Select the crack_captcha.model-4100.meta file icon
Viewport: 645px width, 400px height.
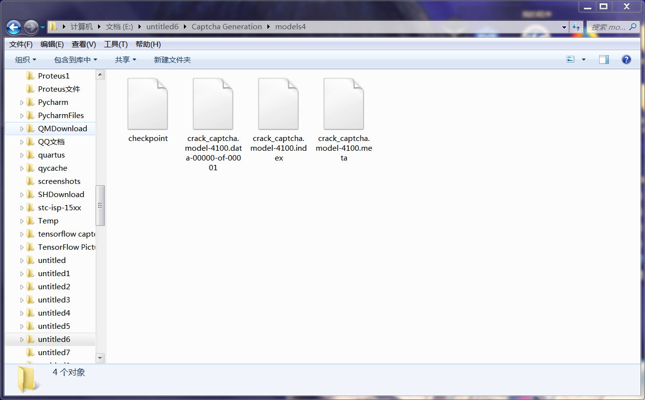[344, 103]
